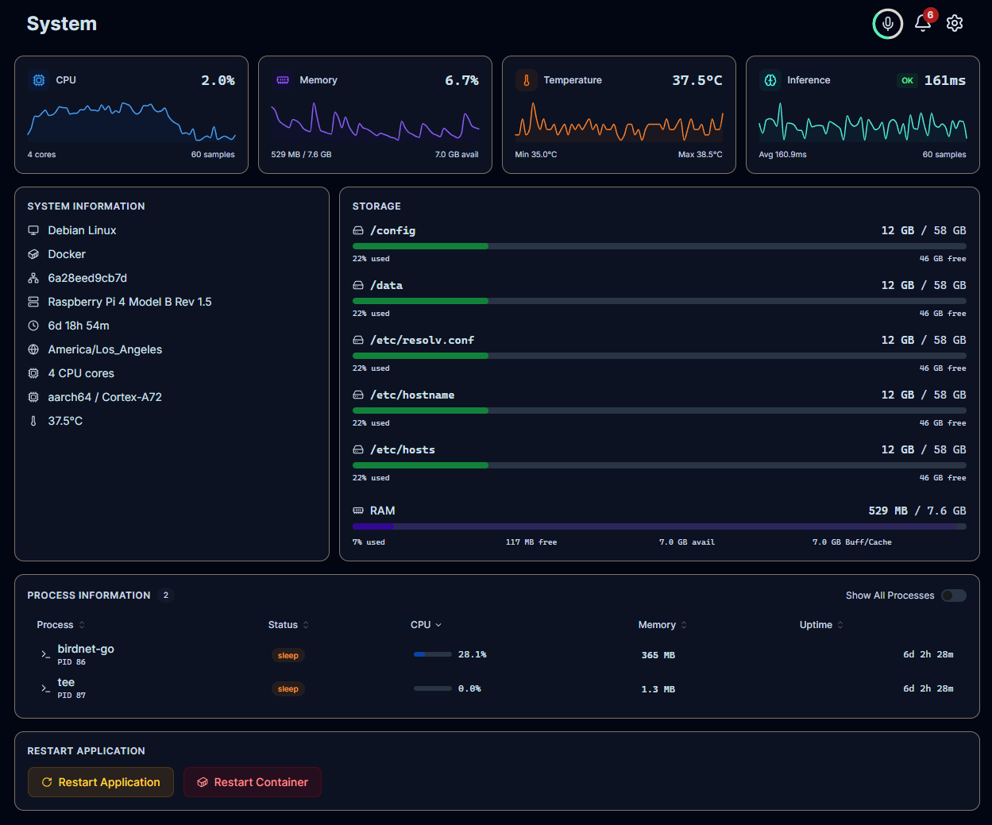992x825 pixels.
Task: Enable the Show All Processes toggle
Action: [x=953, y=596]
